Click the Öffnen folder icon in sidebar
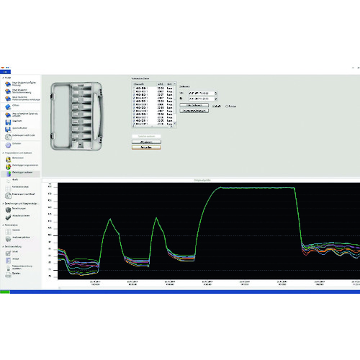The image size is (360, 360). [8, 107]
